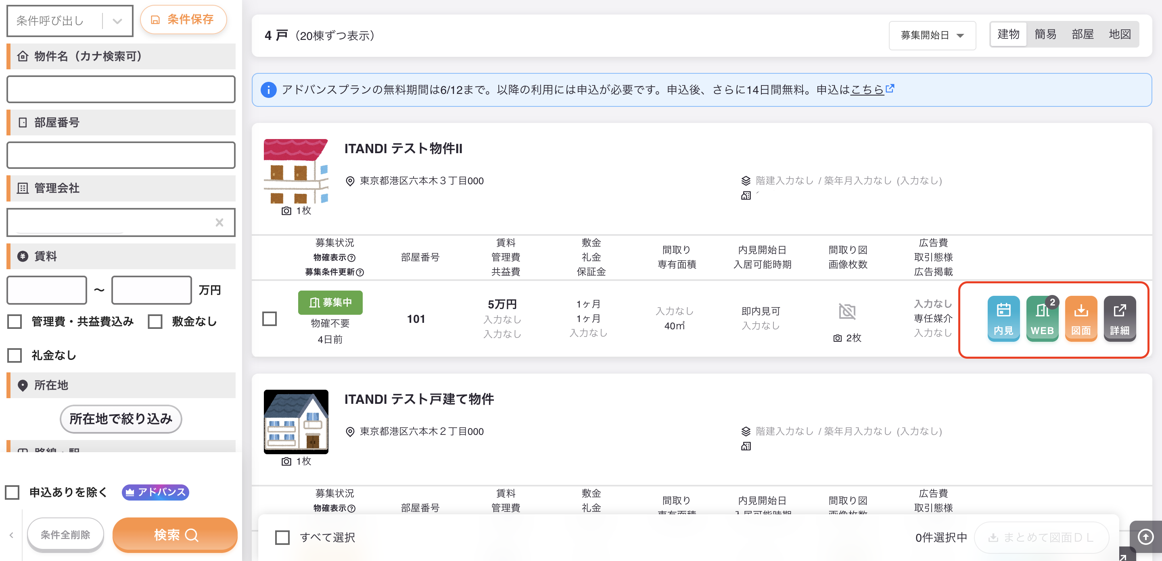
Task: Switch to the 部屋 view tab
Action: point(1083,34)
